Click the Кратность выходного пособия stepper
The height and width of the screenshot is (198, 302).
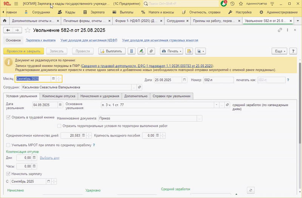pyautogui.click(x=163, y=136)
